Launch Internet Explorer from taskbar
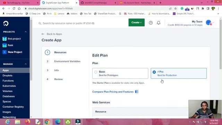 click(7, 122)
